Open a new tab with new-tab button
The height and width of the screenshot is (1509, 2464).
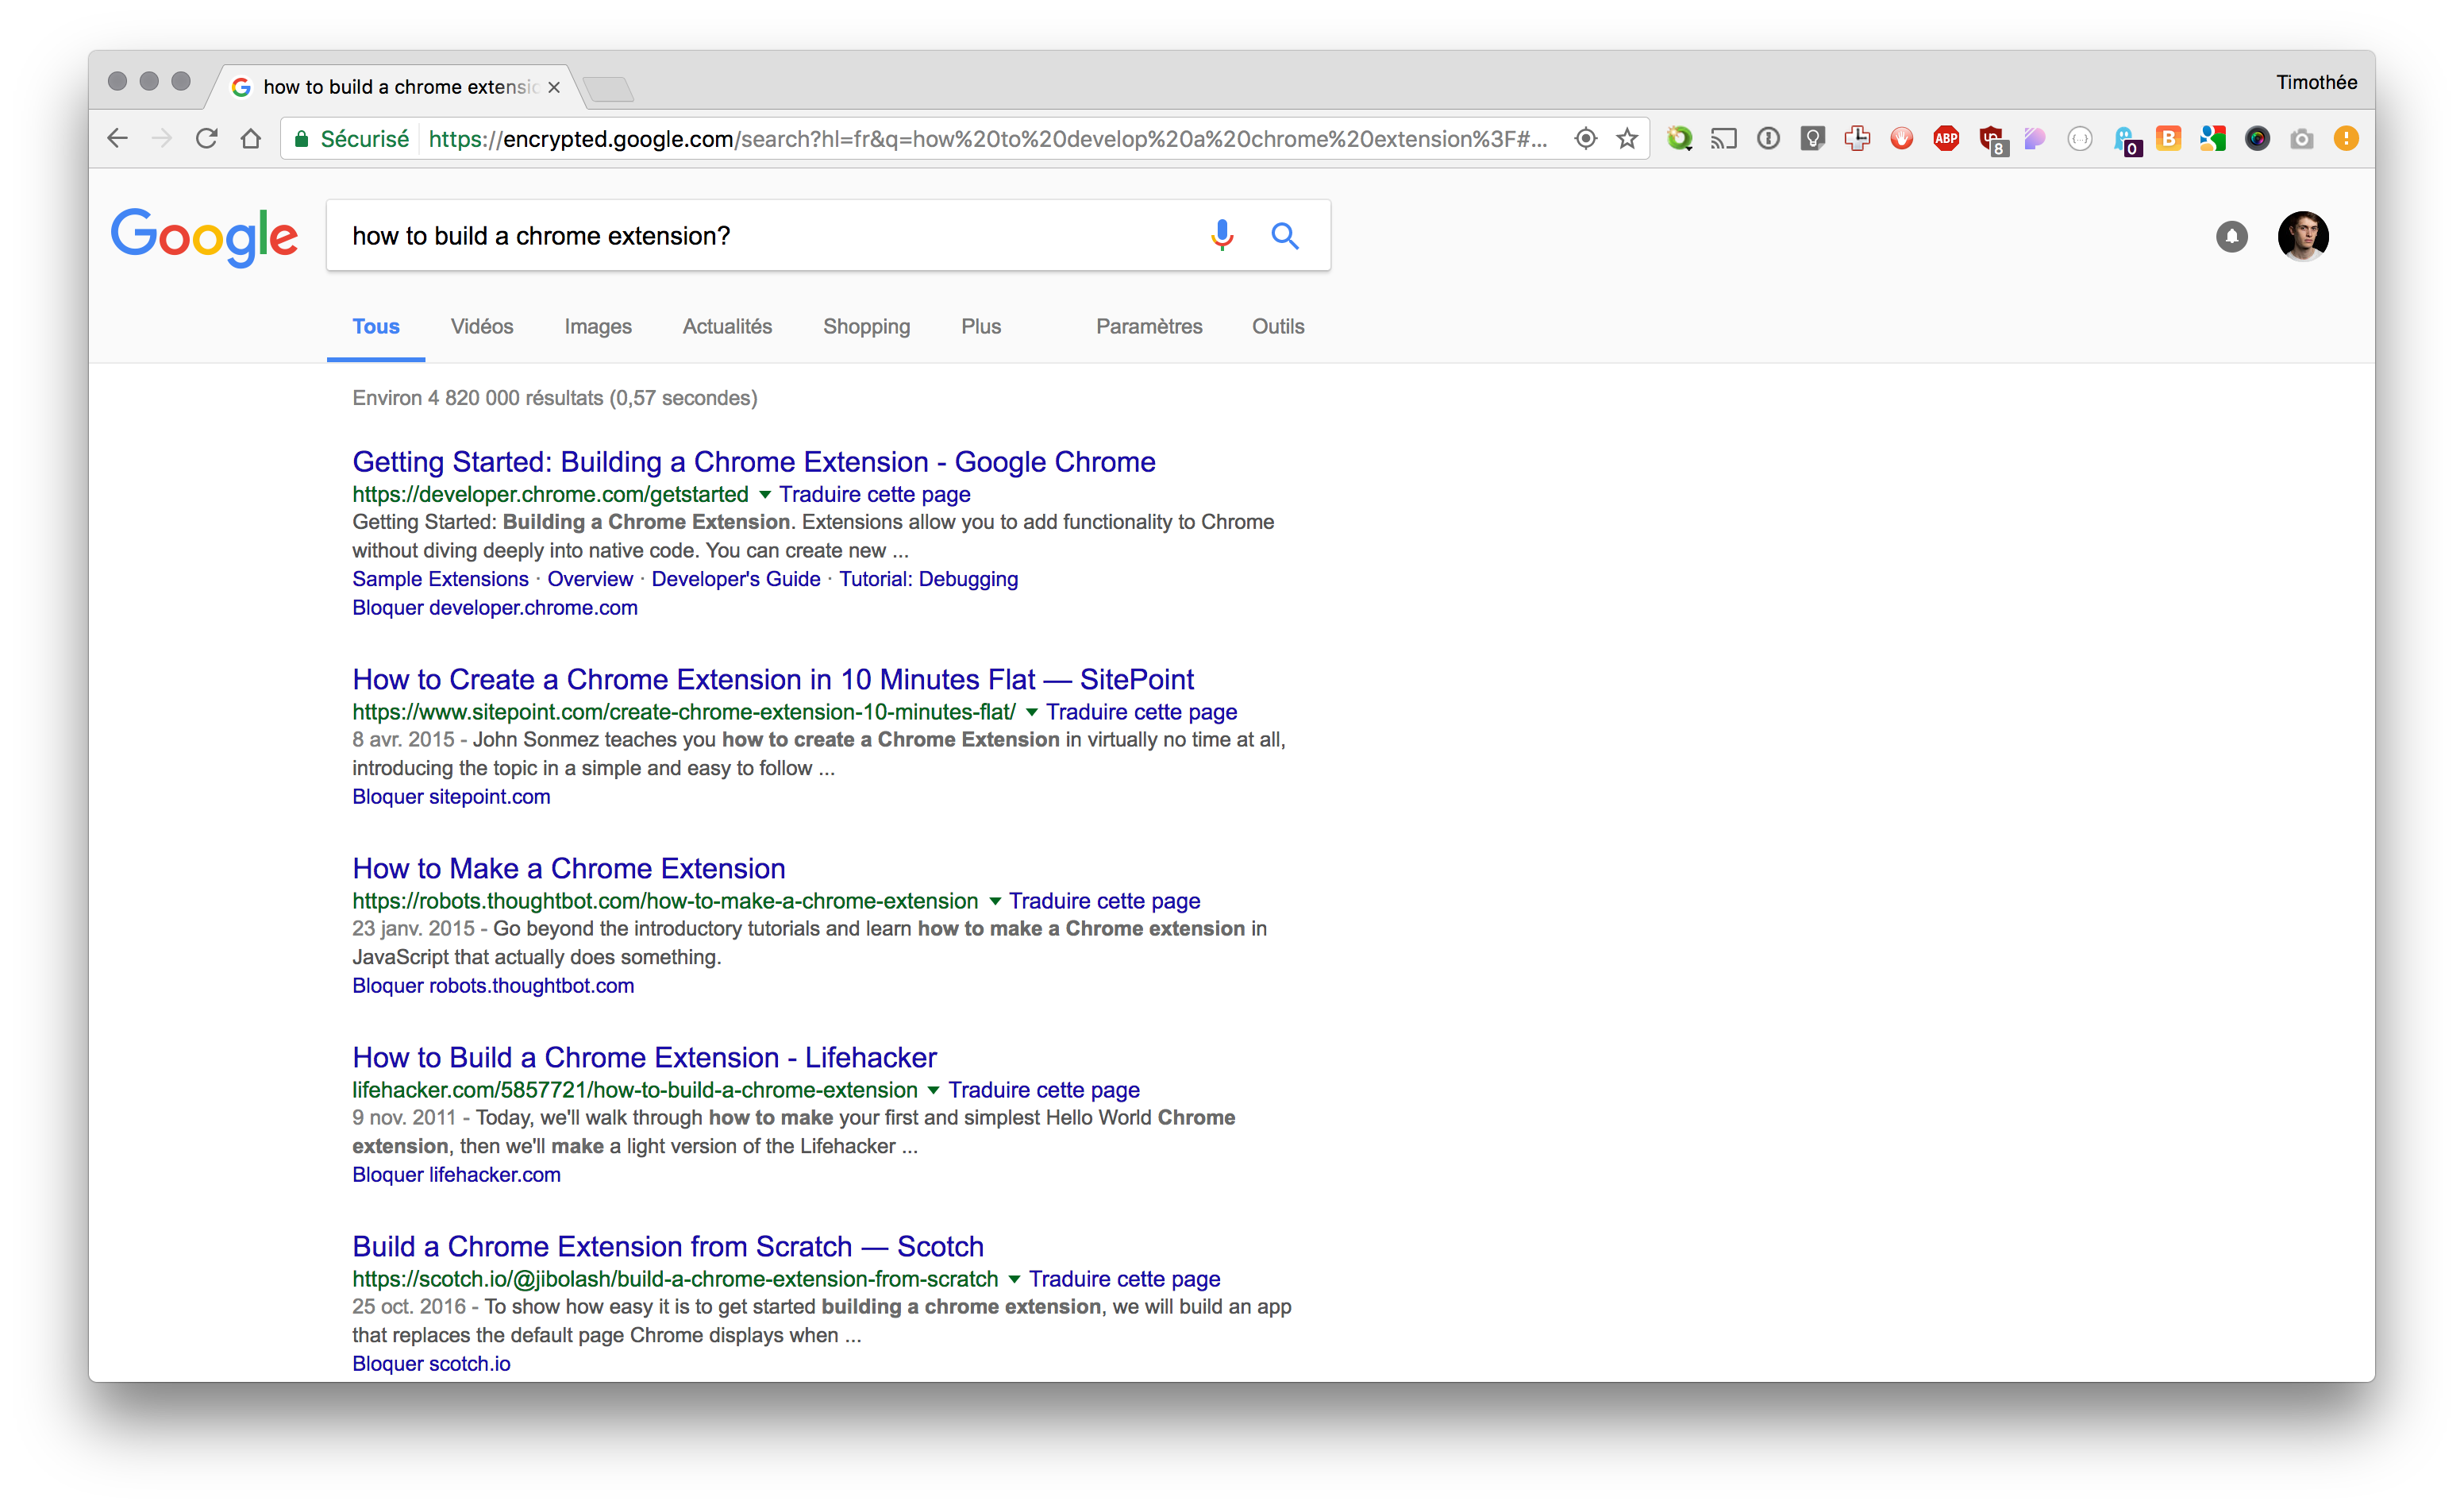tap(608, 89)
